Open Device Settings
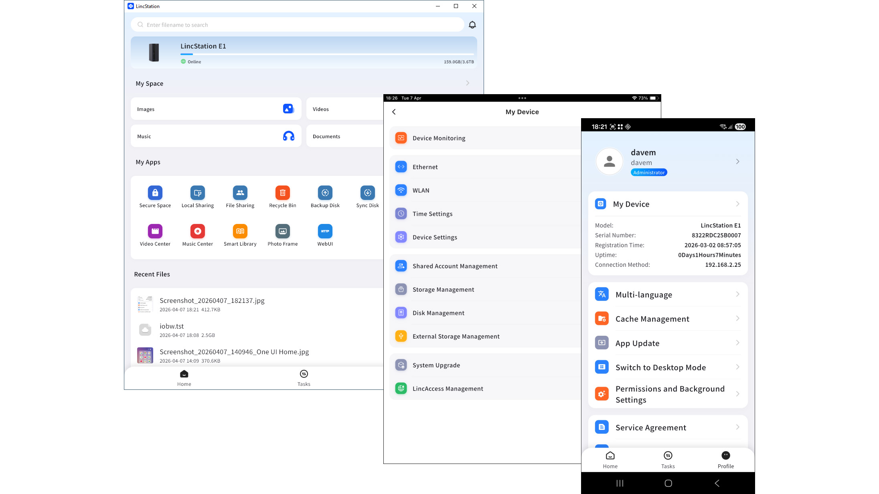 coord(485,237)
